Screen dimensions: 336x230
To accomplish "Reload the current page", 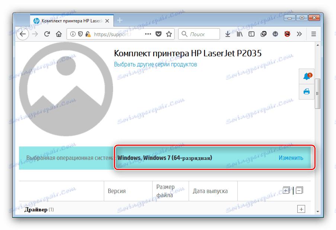I will pyautogui.click(x=47, y=34).
